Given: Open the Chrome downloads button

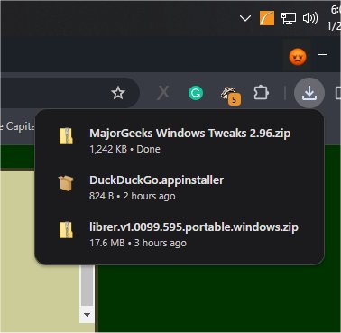Looking at the screenshot, I should 309,93.
